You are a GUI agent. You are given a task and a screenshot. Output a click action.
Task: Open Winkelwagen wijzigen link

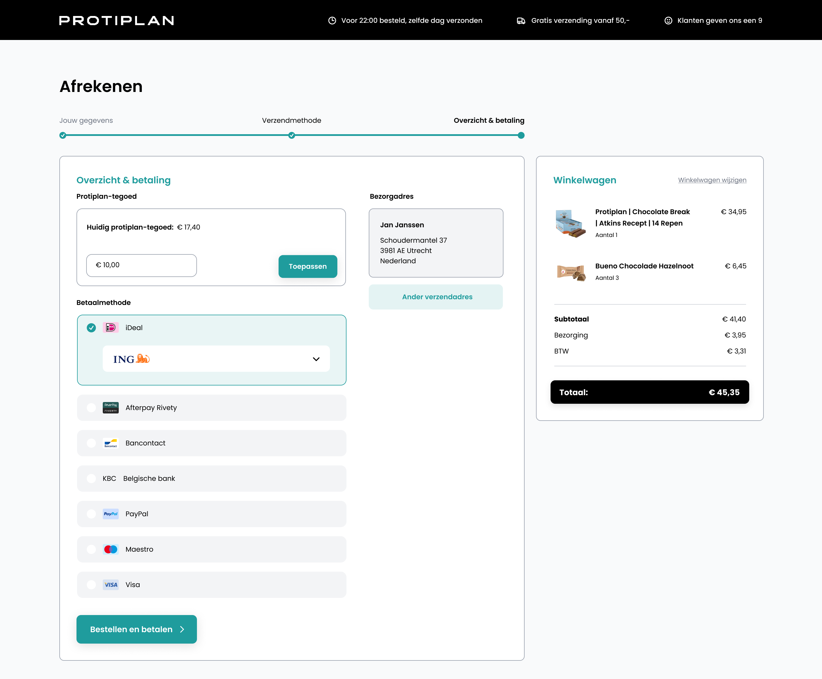(712, 180)
